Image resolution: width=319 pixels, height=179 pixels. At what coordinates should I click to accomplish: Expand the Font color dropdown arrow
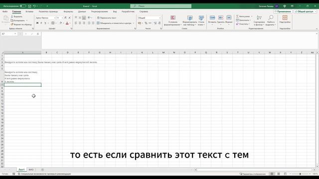pyautogui.click(x=70, y=23)
